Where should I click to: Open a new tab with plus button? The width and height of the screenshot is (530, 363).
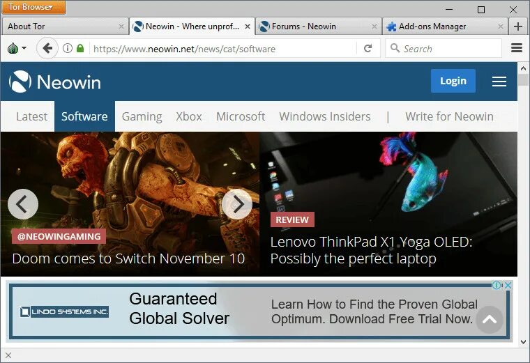coord(518,26)
